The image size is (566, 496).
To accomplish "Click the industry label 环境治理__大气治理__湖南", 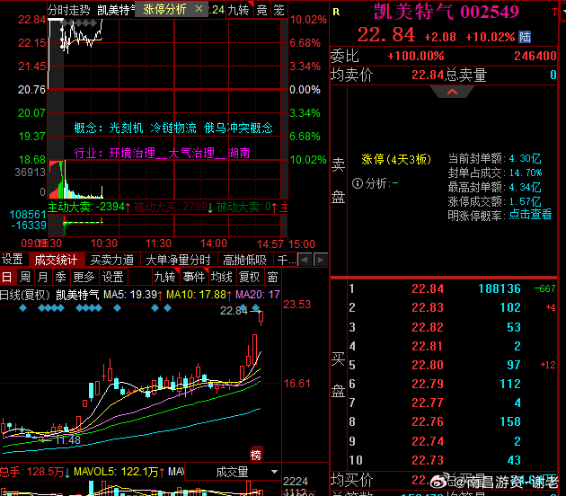I will (180, 153).
